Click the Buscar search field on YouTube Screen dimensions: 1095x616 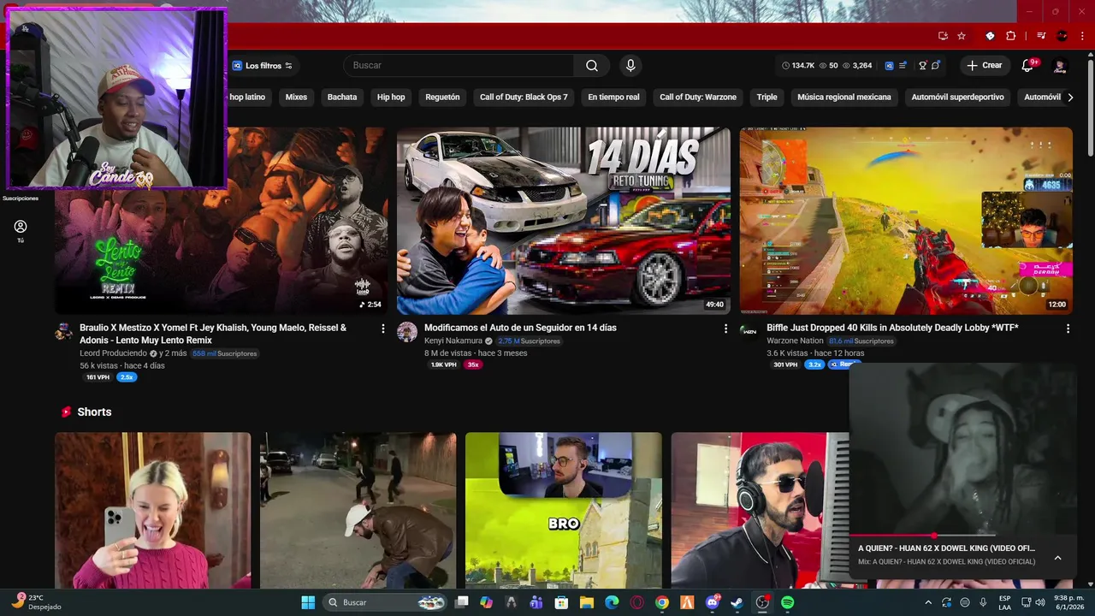[459, 66]
